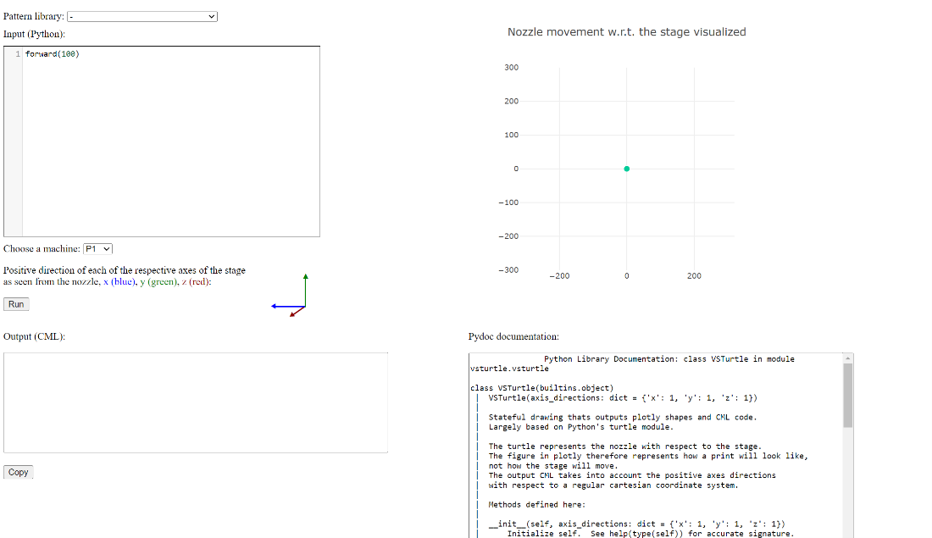Click the Copy button
This screenshot has height=538, width=932.
coord(18,472)
